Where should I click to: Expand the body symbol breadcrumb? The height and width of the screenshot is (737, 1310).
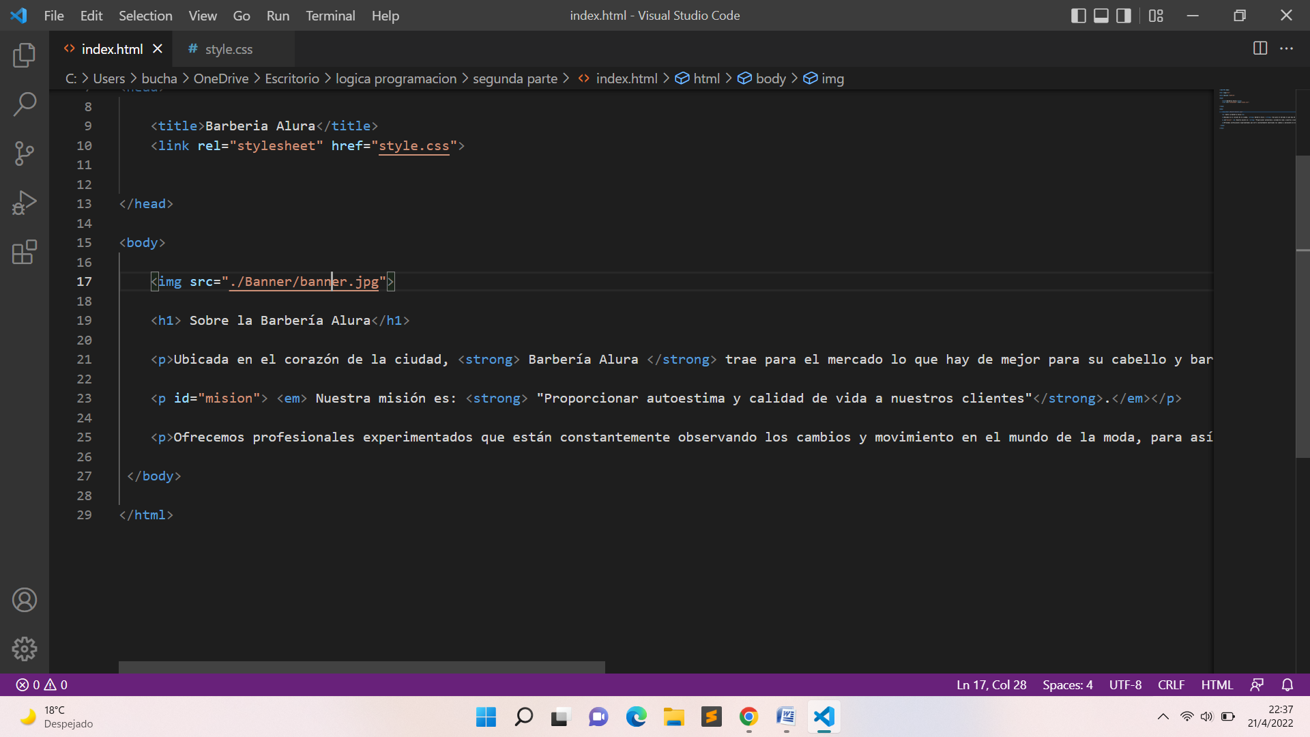click(763, 78)
